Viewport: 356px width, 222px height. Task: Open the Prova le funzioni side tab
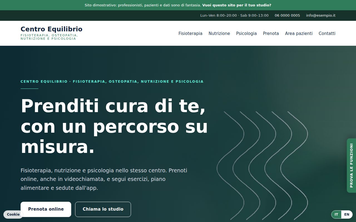coord(351,165)
